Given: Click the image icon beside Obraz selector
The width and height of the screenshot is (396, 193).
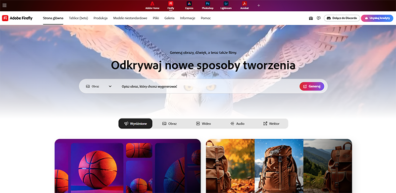Looking at the screenshot, I should click(88, 86).
